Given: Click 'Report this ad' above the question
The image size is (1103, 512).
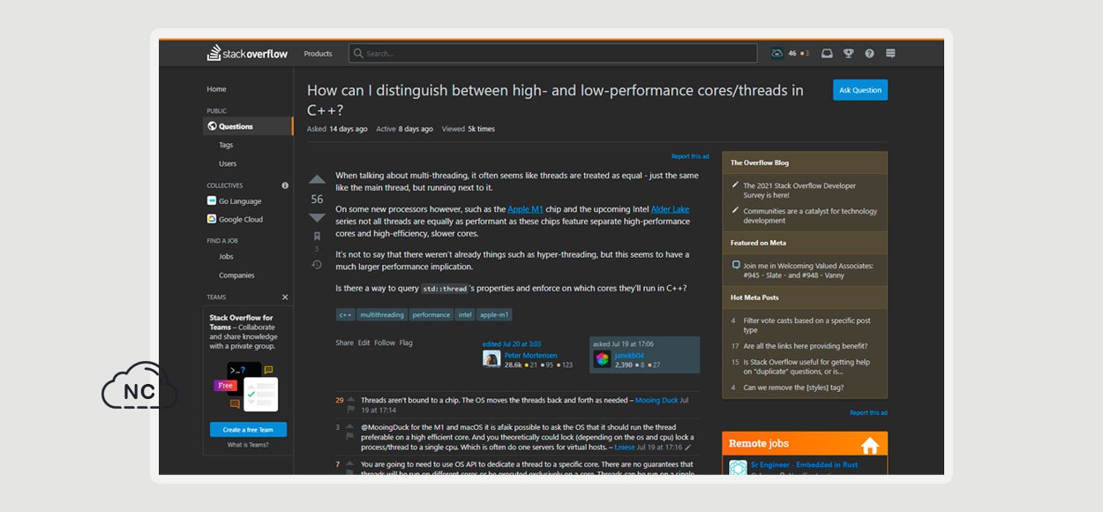Looking at the screenshot, I should point(690,156).
